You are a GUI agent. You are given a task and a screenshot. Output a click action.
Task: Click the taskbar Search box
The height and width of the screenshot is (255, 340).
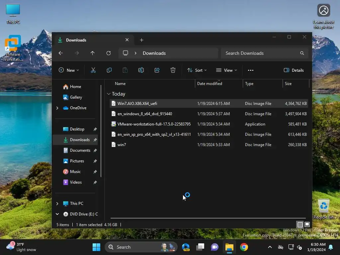coord(141,247)
